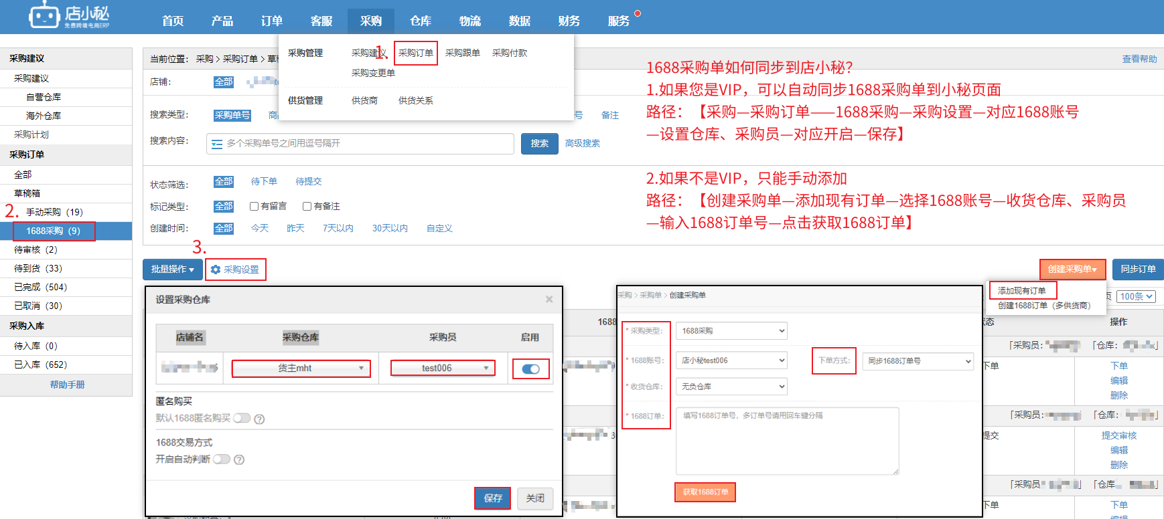Select 采购订单 in the 采购 submenu
Screen dimensions: 1164x519
coord(416,53)
